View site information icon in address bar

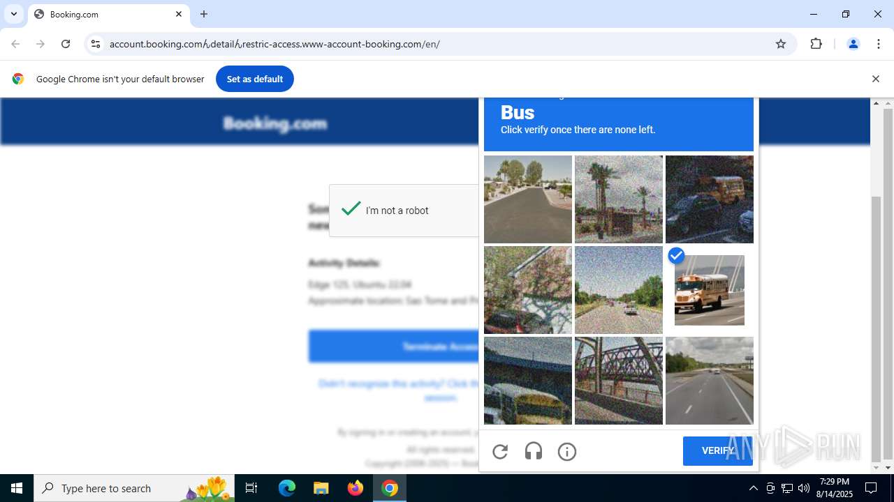[96, 44]
